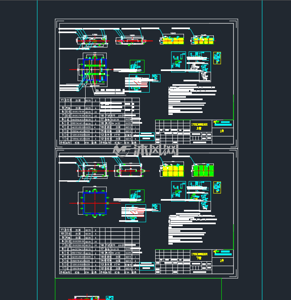This screenshot has width=291, height=300.
Task: Click the company logo in upper title block
Action: point(216,122)
